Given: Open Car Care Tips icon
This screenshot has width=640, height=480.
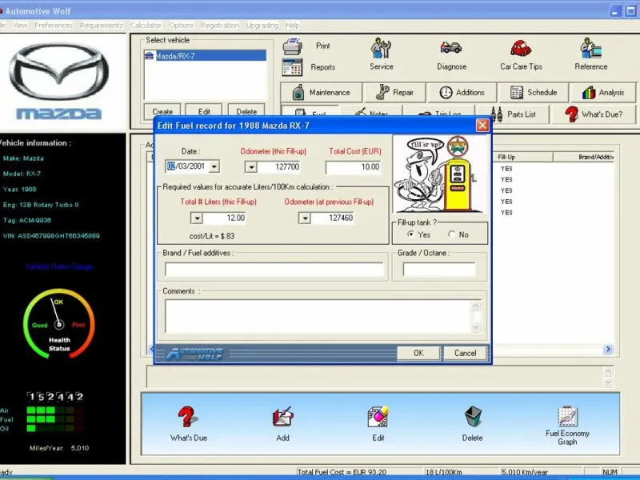Looking at the screenshot, I should (521, 48).
